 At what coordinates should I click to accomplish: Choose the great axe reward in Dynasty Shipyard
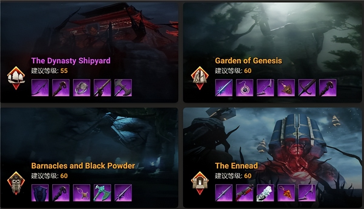tap(123, 88)
